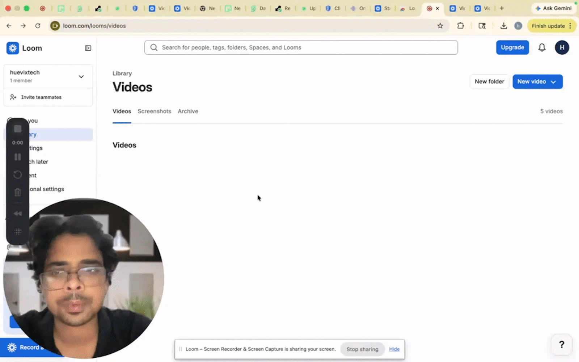Screen dimensions: 579x362
Task: Delete the recording using the trash icon
Action: coord(17,192)
